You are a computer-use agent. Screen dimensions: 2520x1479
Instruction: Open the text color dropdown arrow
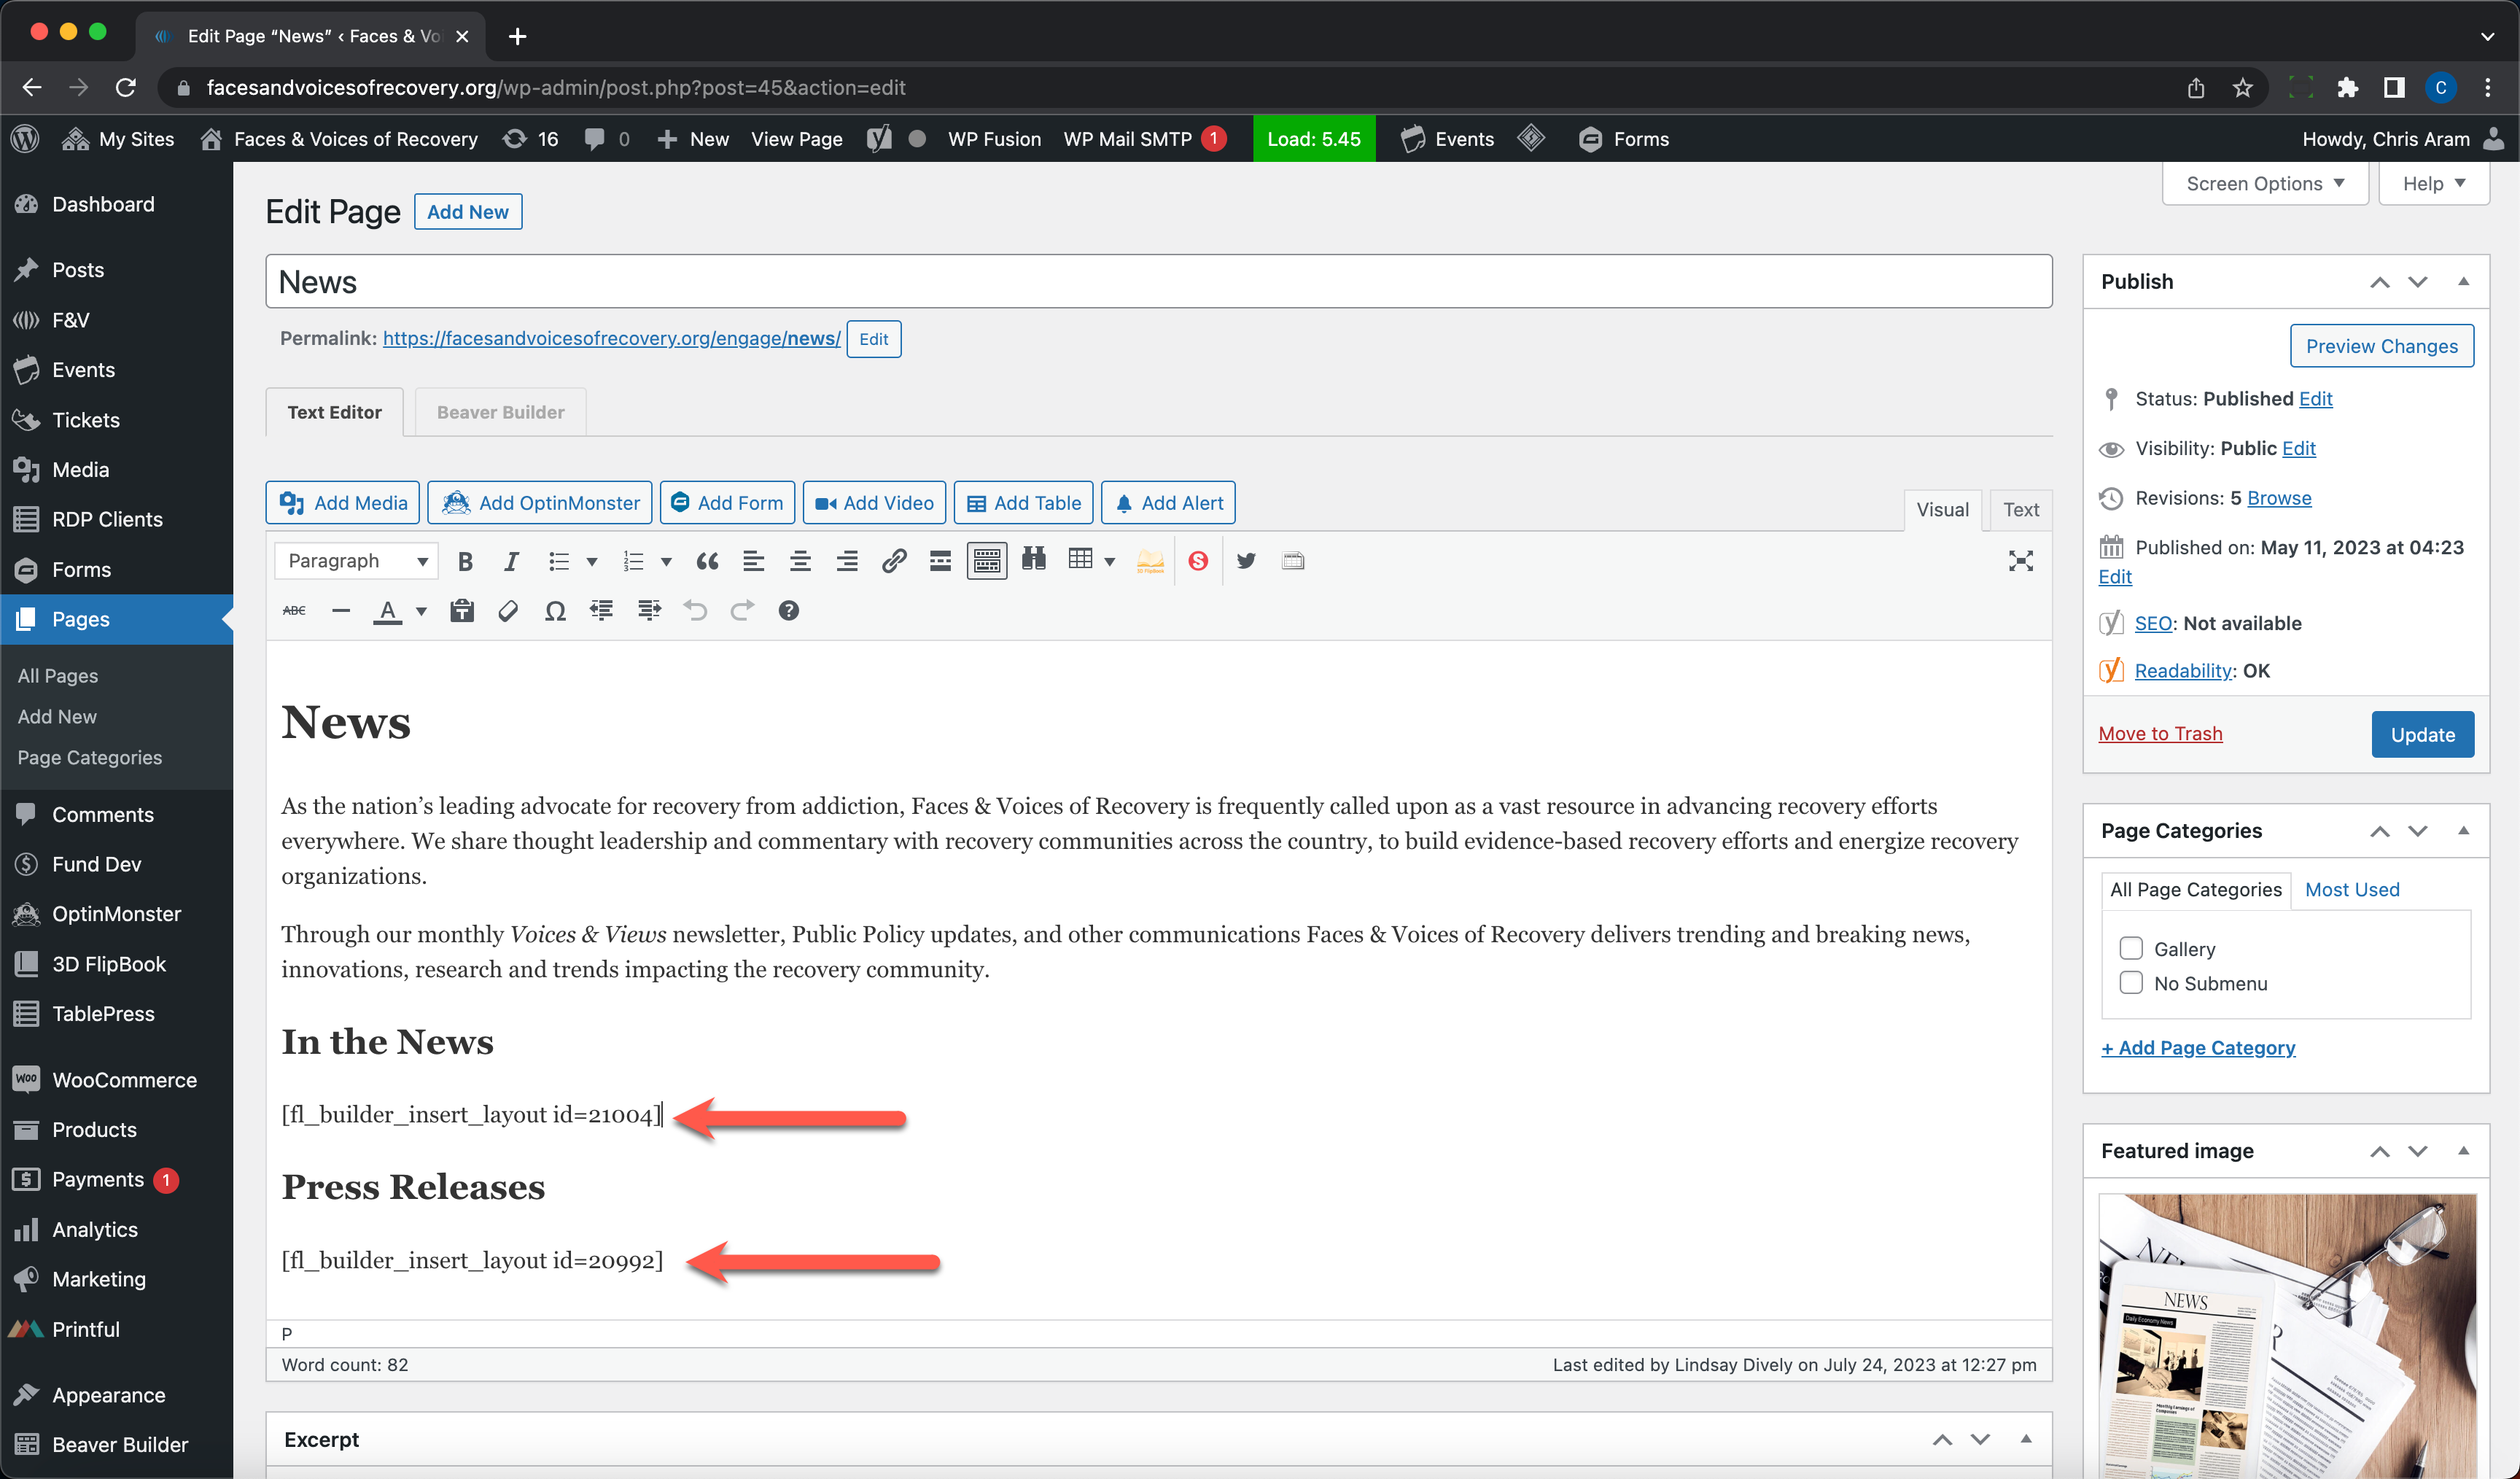coord(421,611)
